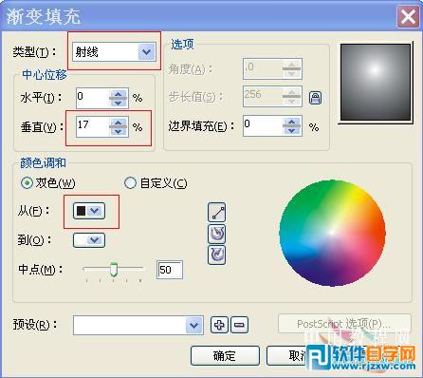
Task: Choose the counterclockwise color path icon
Action: pos(217,234)
